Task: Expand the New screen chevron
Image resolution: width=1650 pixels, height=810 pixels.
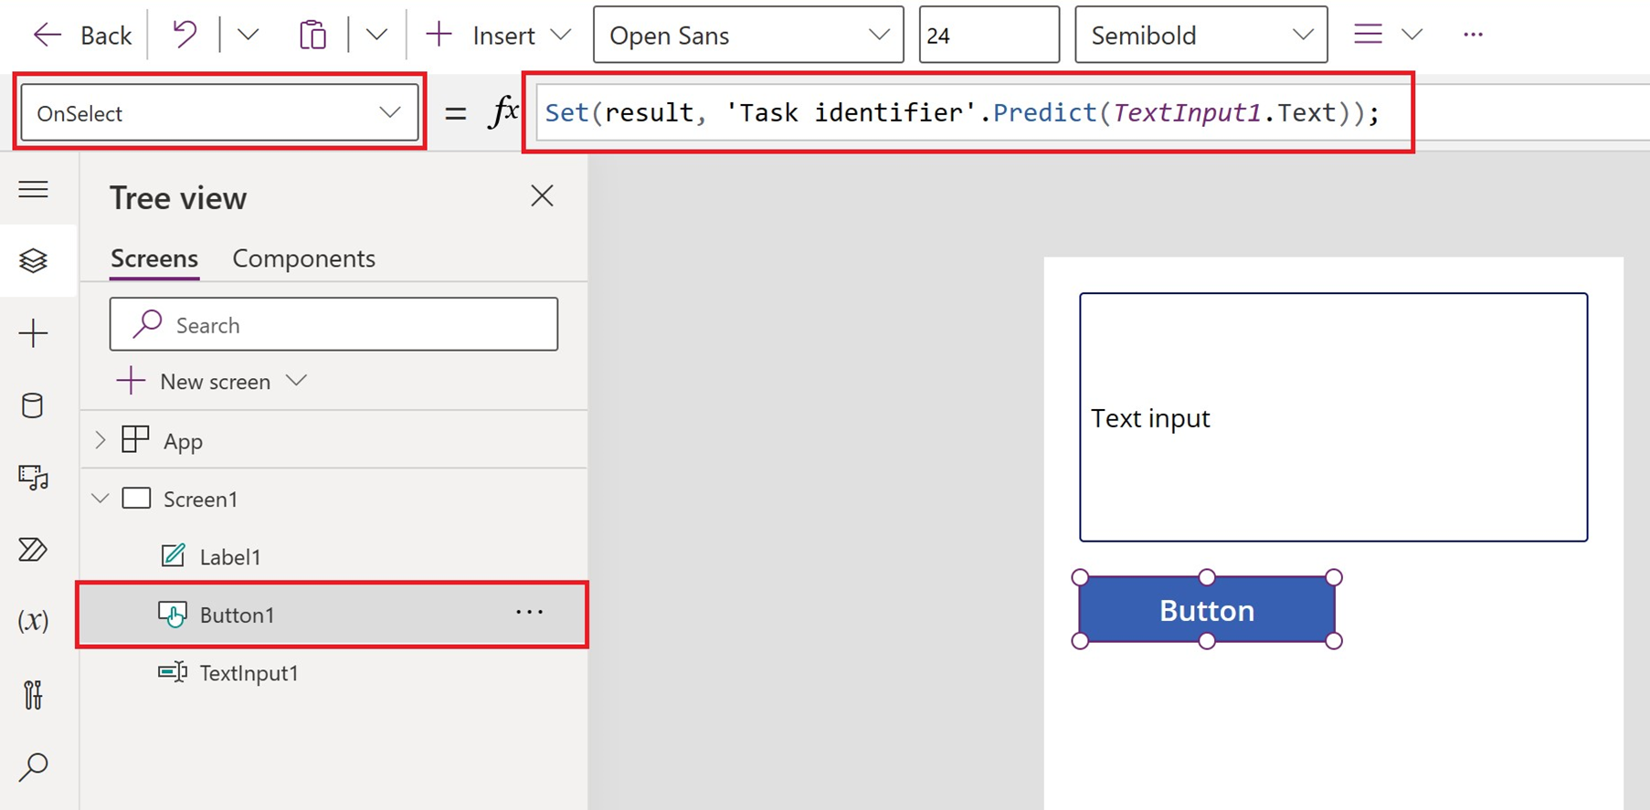Action: pos(296,380)
